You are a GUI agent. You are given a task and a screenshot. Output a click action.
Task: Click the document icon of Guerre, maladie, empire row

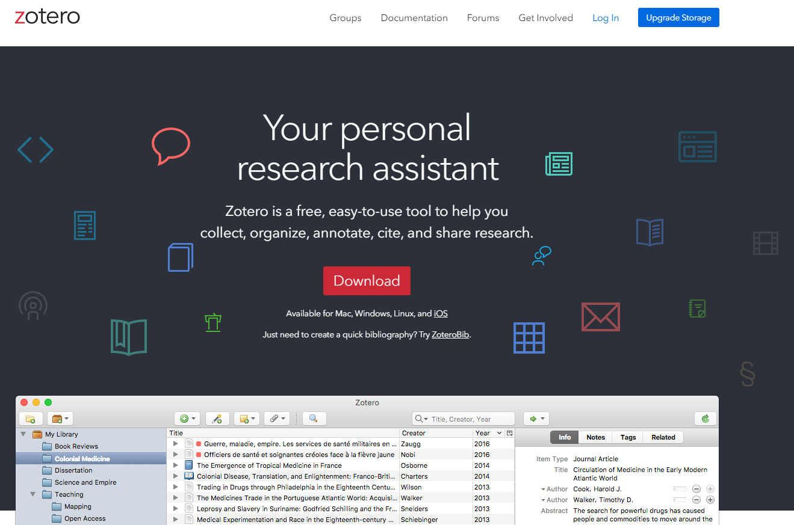coord(189,444)
